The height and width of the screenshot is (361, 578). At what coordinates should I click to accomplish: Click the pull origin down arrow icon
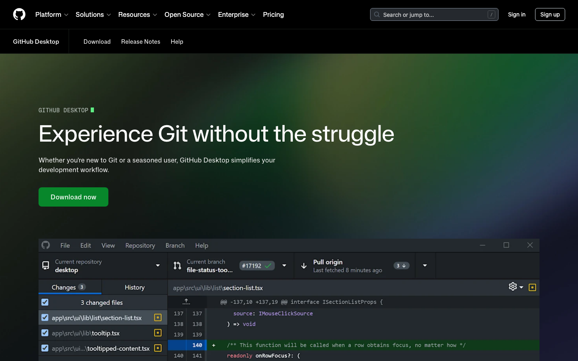click(x=304, y=266)
